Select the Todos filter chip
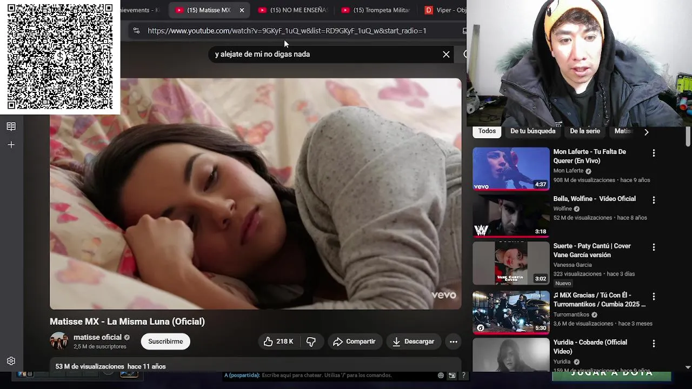The width and height of the screenshot is (692, 389). click(x=487, y=131)
